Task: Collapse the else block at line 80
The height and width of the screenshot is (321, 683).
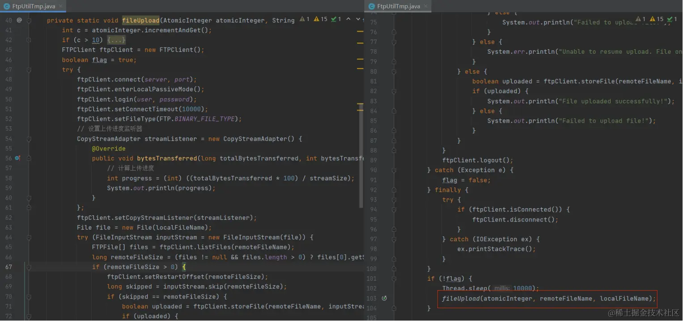Action: (394, 72)
